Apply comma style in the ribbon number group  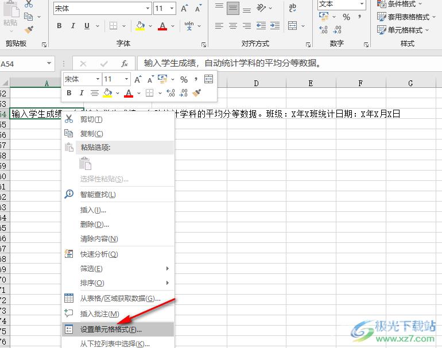(360, 17)
